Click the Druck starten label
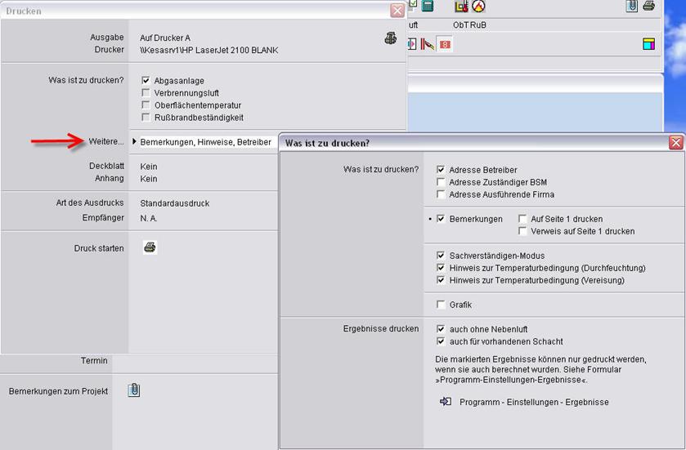686x450 pixels. coord(99,248)
